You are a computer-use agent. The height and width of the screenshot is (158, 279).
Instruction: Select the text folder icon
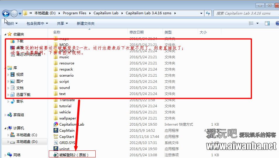click(56, 94)
